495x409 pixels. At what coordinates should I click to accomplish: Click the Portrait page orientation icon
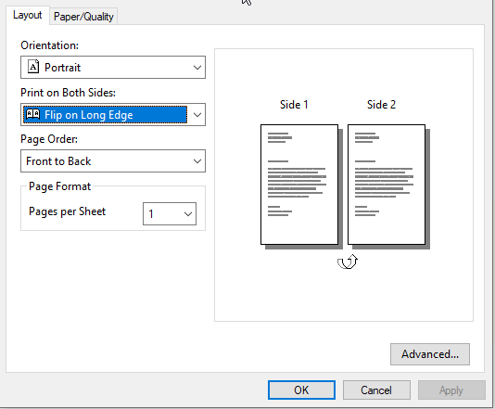pos(33,67)
